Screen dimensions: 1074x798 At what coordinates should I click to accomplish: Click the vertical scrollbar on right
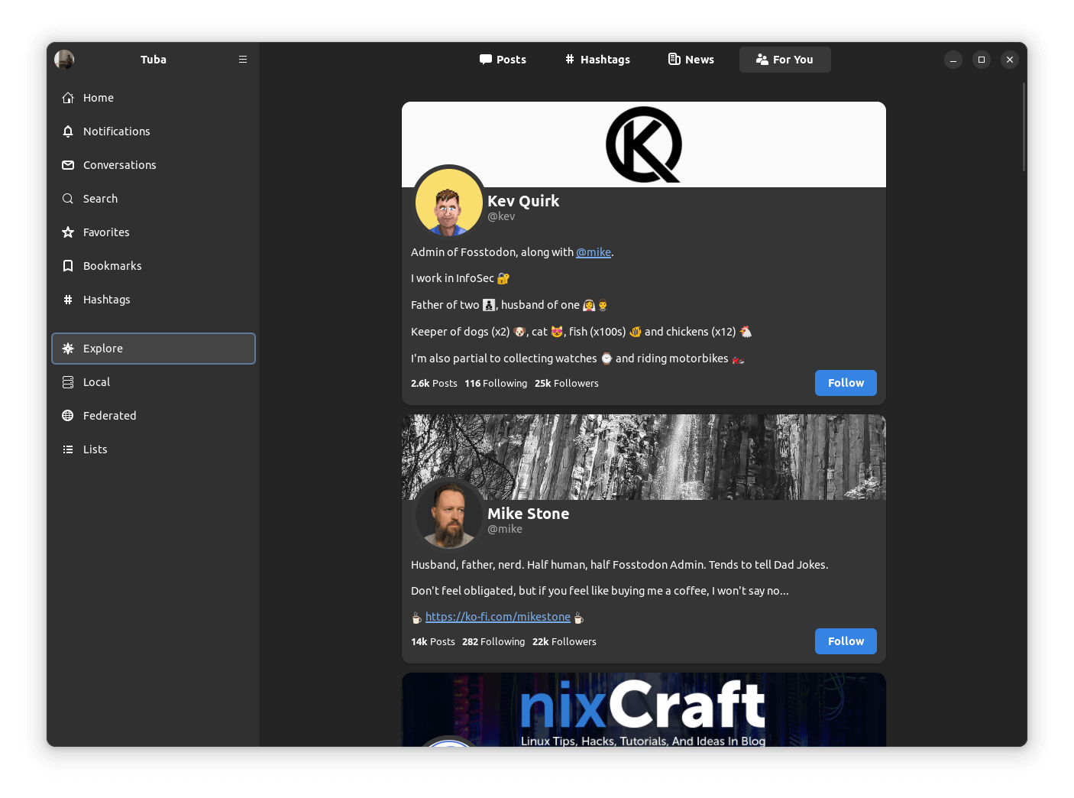1024,128
